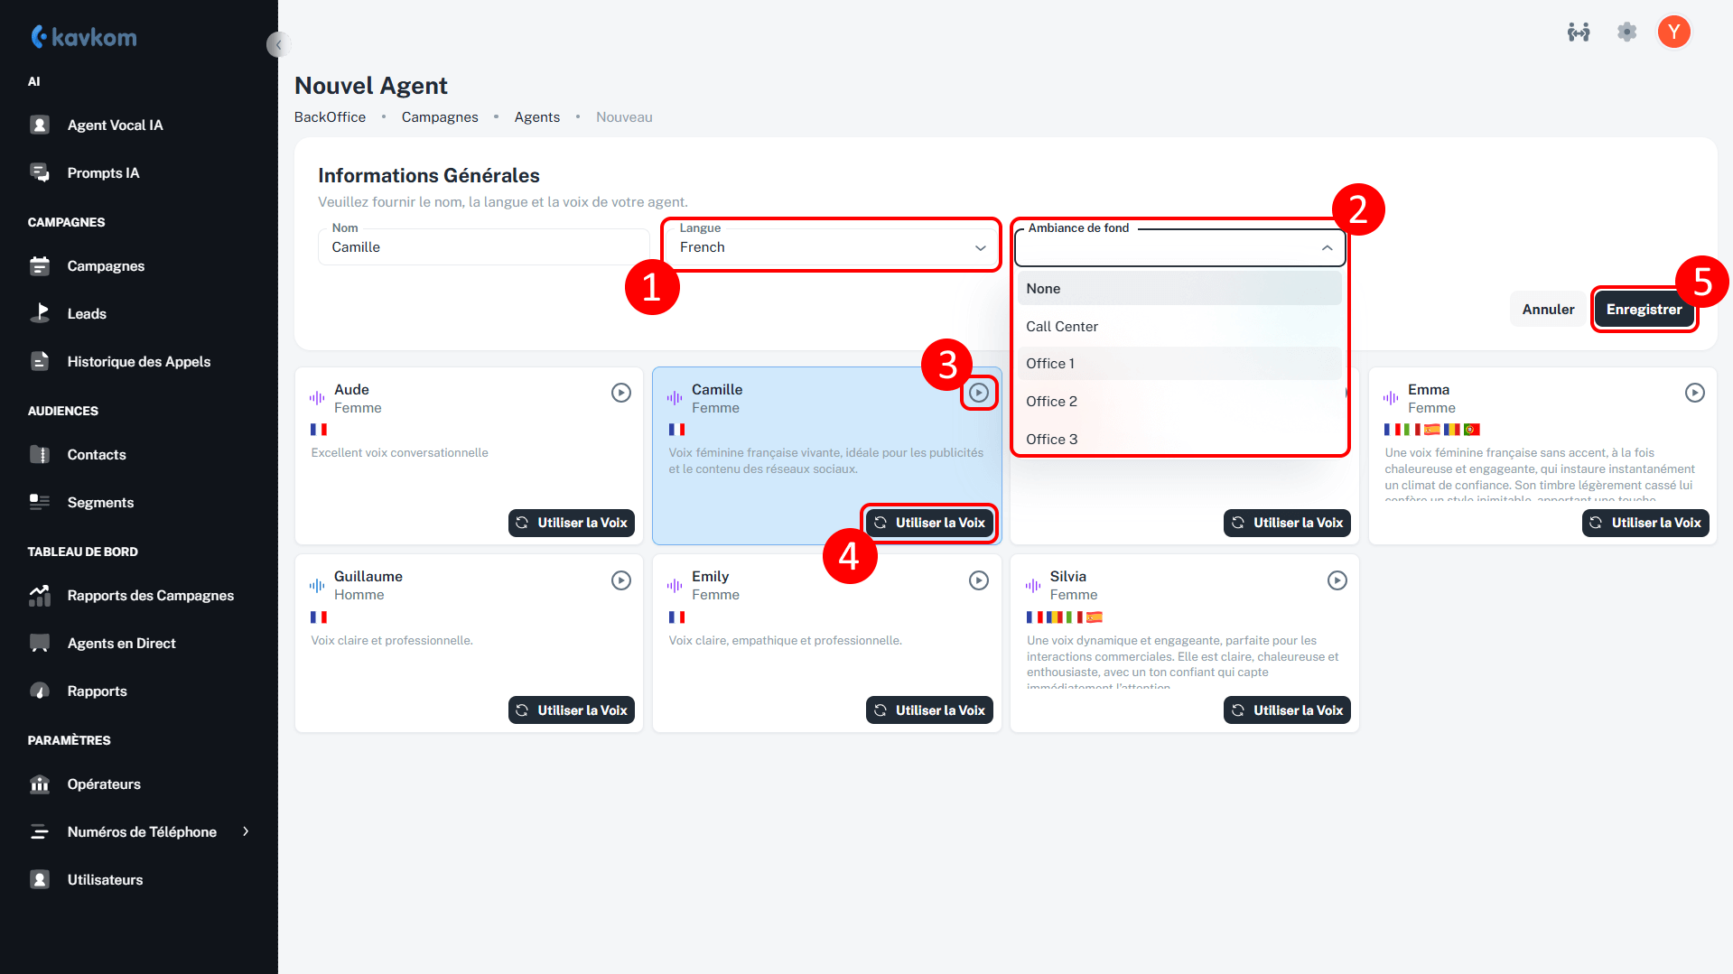Play Camille voice sample

pyautogui.click(x=978, y=393)
